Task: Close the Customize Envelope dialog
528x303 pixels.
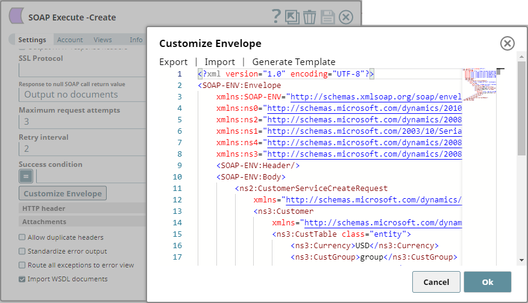Action: [508, 43]
